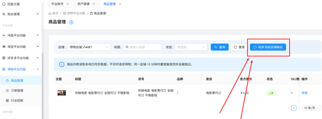Click the 标题 column header in the table
The image size is (322, 119).
[78, 79]
